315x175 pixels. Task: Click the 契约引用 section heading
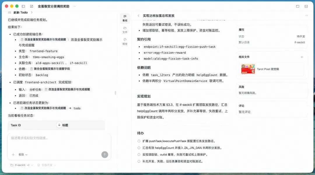[143, 39]
